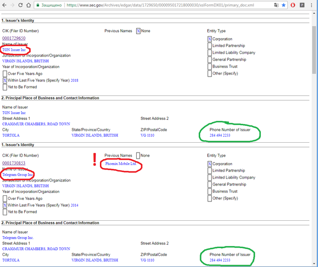Click the first Principal Place of Business heading
Viewport: 318px width, 267px height.
[50, 98]
